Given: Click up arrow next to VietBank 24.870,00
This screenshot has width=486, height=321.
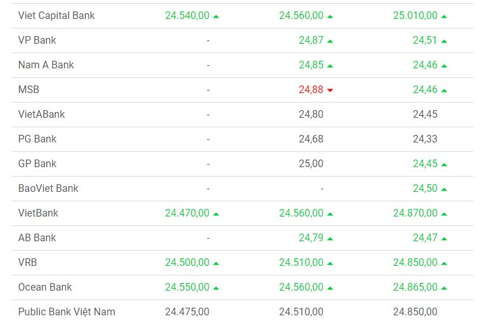Looking at the screenshot, I should (x=444, y=213).
